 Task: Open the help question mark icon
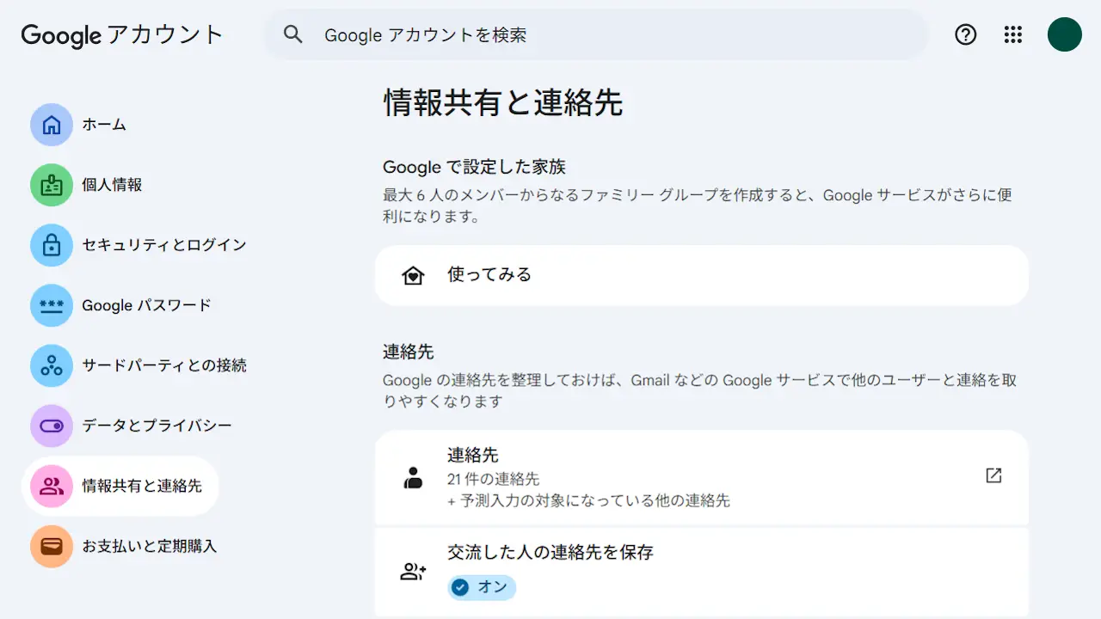coord(966,34)
